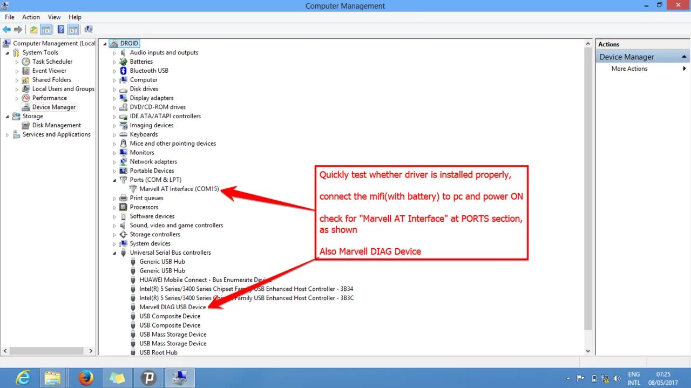This screenshot has height=388, width=691.
Task: Select the Print queues category
Action: tap(146, 198)
